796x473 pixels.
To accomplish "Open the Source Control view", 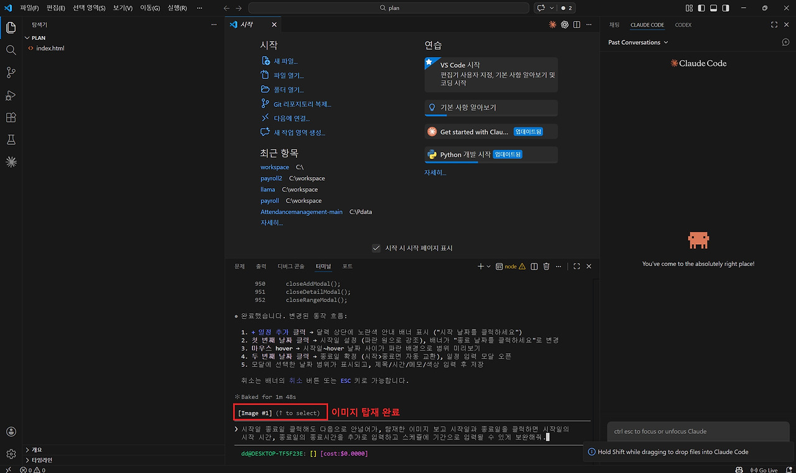I will [x=11, y=72].
